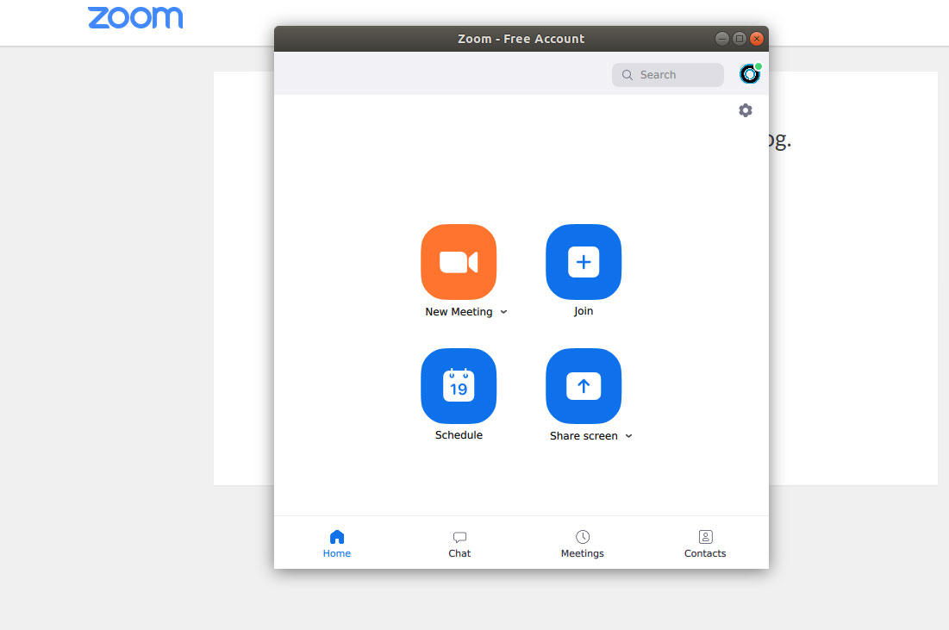Close the Zoom - Free Account window
Image resolution: width=949 pixels, height=630 pixels.
(757, 39)
